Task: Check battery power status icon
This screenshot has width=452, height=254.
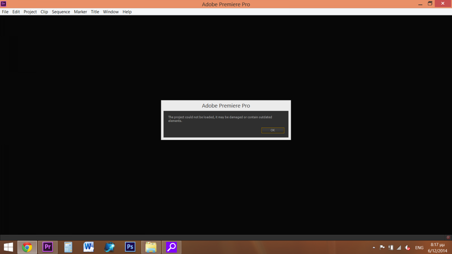Action: click(x=391, y=248)
